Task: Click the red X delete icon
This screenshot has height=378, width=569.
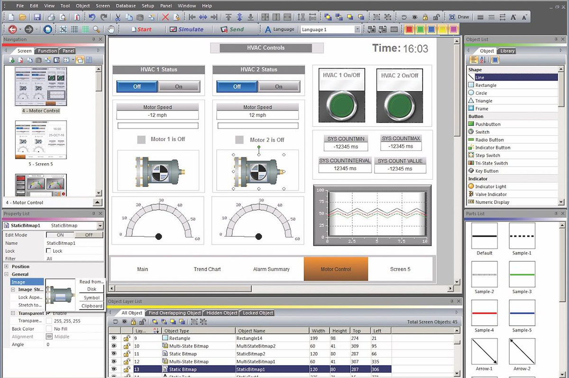Action: coord(165,17)
